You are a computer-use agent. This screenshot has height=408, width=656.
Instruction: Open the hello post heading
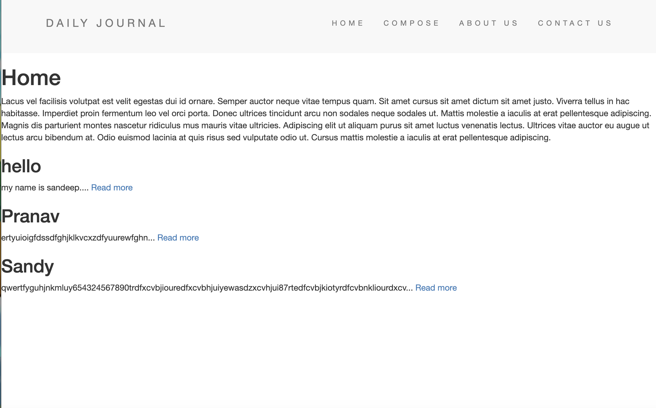click(21, 166)
